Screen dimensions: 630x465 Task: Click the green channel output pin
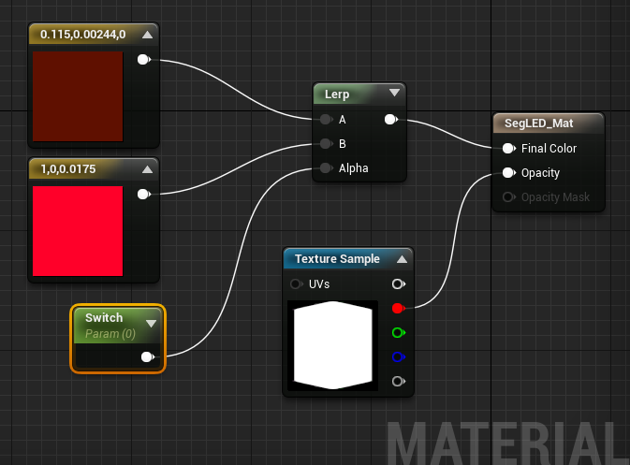[398, 332]
